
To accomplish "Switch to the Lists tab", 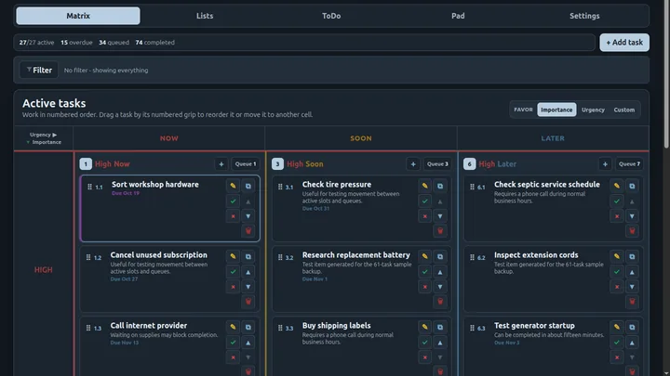I will 205,16.
